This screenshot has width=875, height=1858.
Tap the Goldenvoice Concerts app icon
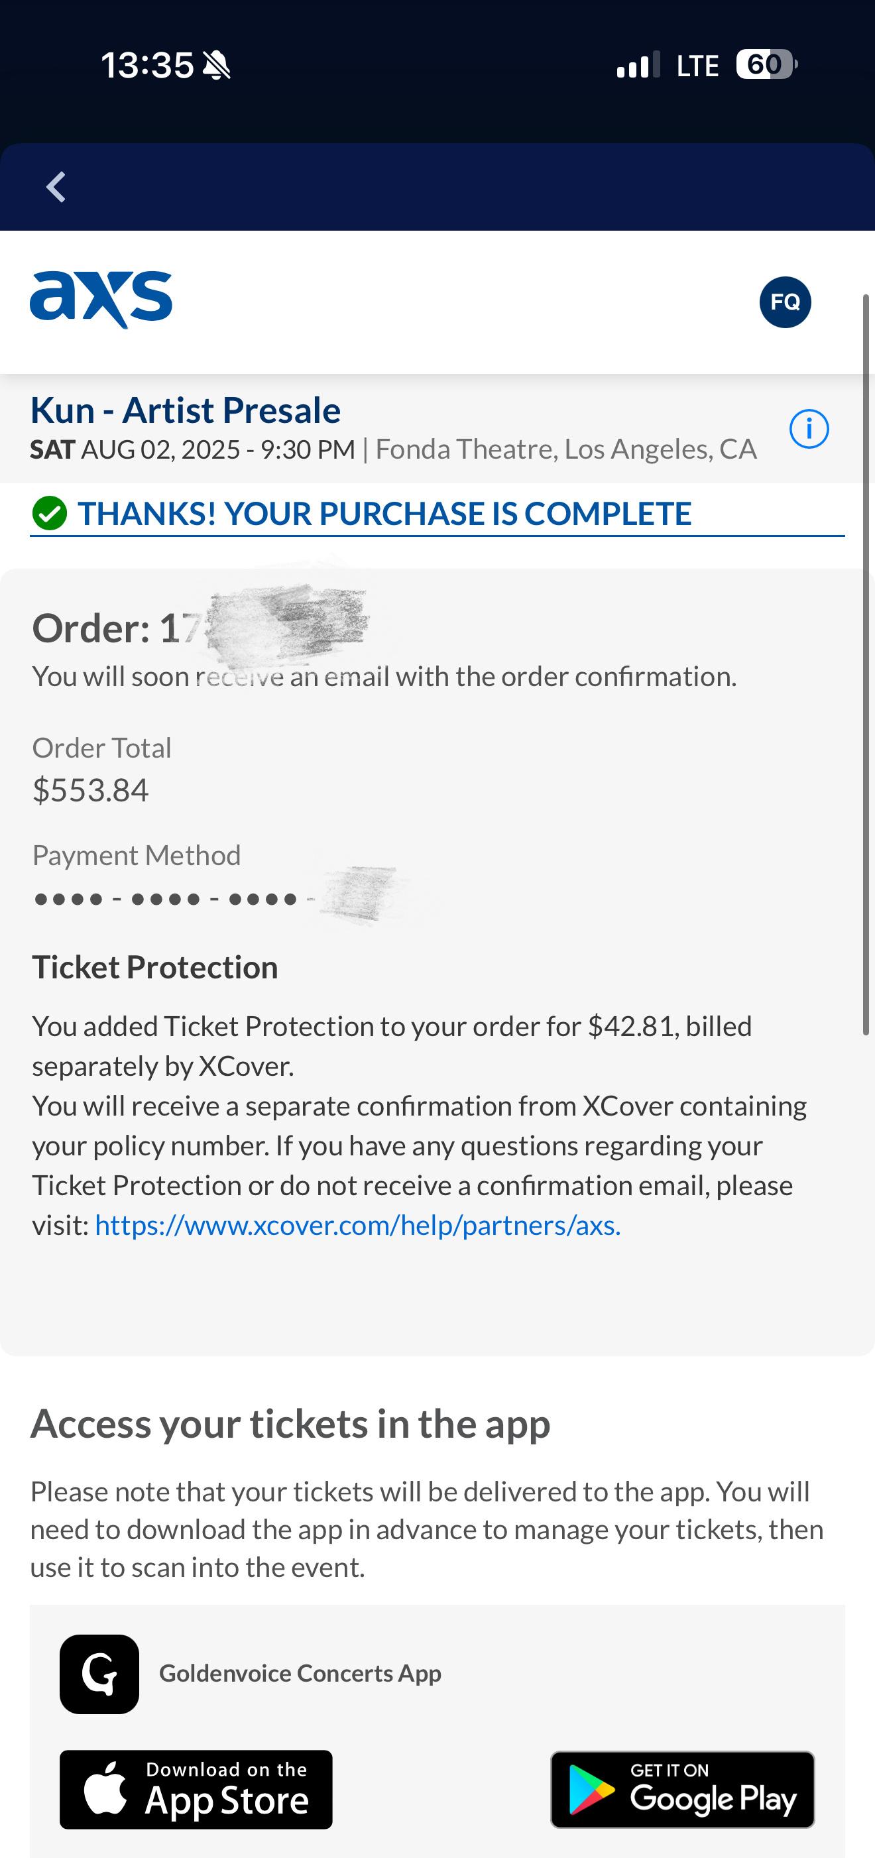tap(99, 1673)
